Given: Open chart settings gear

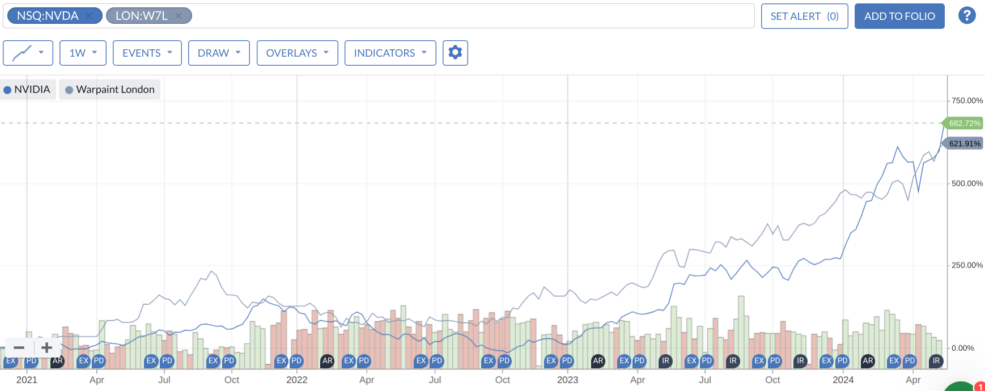Looking at the screenshot, I should 455,53.
